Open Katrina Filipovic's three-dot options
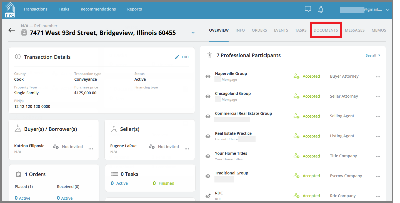Image resolution: width=400 pixels, height=203 pixels. tap(91, 149)
